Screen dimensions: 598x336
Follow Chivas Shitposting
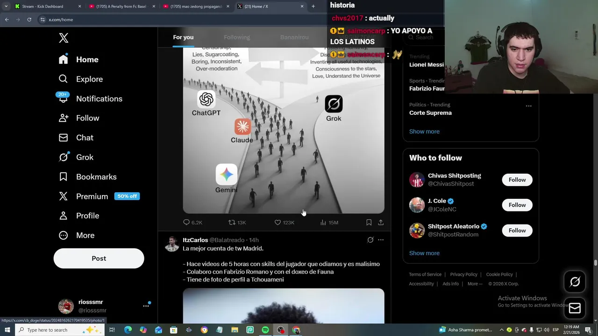[x=517, y=180]
